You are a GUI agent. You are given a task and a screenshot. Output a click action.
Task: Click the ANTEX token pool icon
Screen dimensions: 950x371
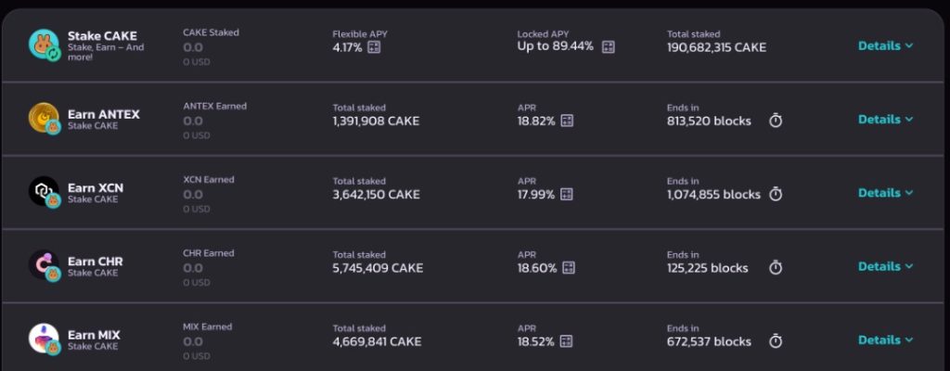click(x=44, y=119)
